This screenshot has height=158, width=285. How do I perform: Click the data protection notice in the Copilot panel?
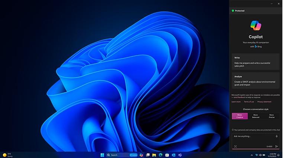click(256, 130)
